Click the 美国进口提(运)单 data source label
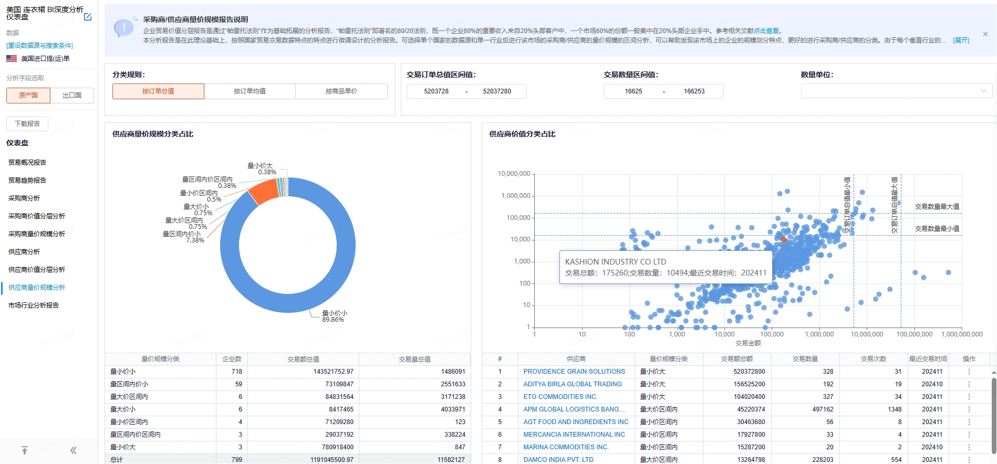The image size is (997, 464). [45, 59]
